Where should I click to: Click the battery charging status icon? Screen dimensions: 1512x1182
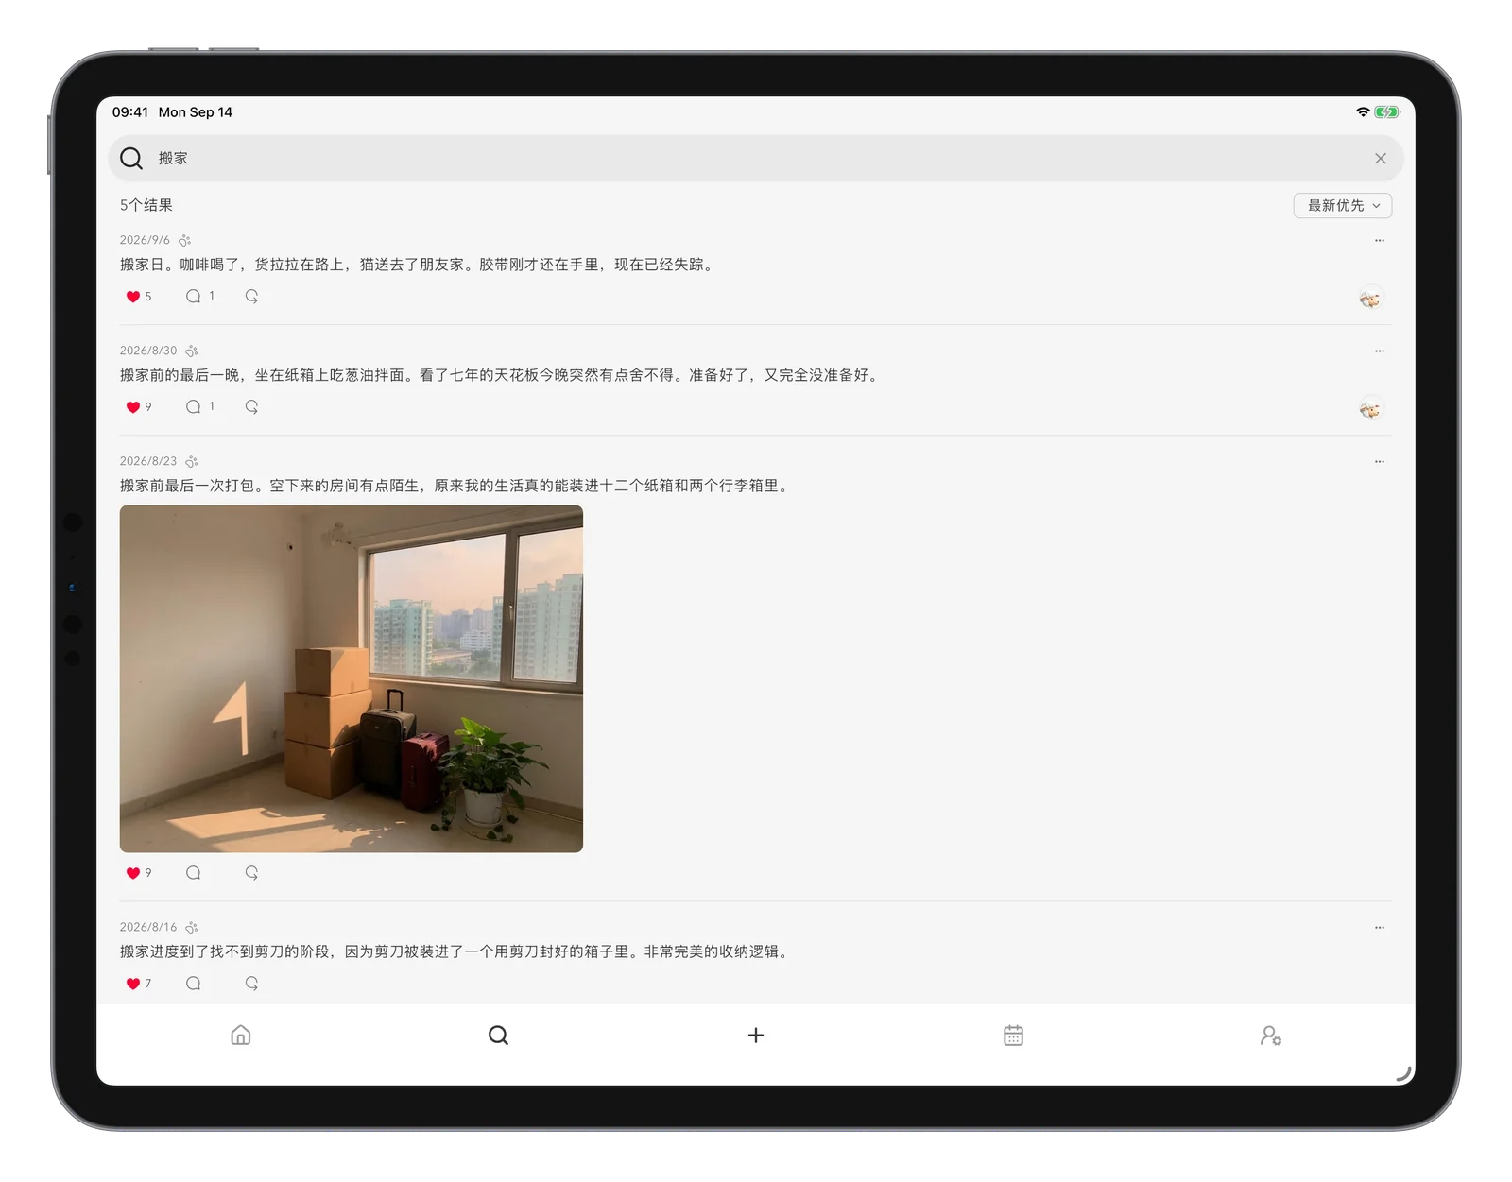pyautogui.click(x=1387, y=111)
